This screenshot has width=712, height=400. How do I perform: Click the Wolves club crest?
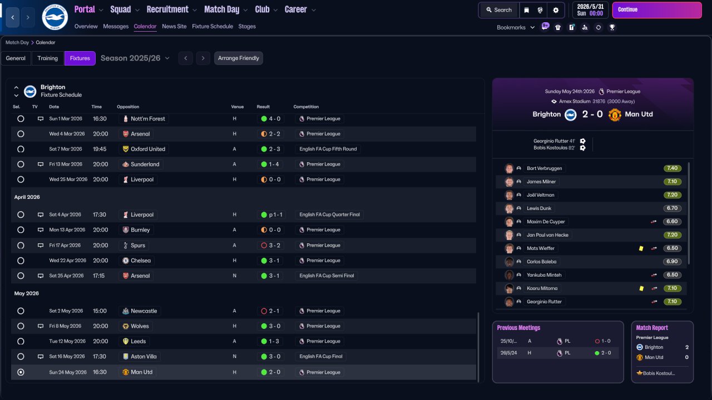pyautogui.click(x=126, y=326)
